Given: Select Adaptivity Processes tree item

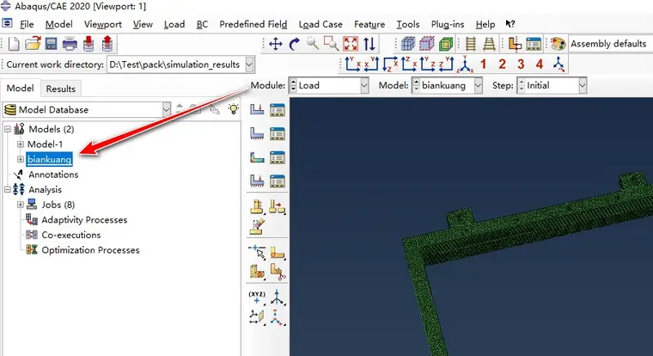Looking at the screenshot, I should point(84,219).
